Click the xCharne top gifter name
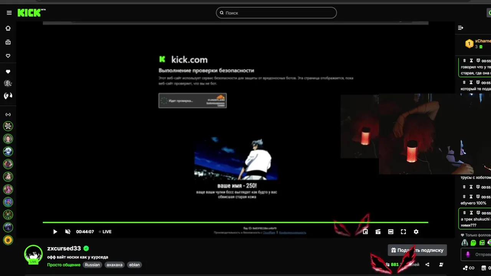Image resolution: width=491 pixels, height=276 pixels. (x=483, y=41)
